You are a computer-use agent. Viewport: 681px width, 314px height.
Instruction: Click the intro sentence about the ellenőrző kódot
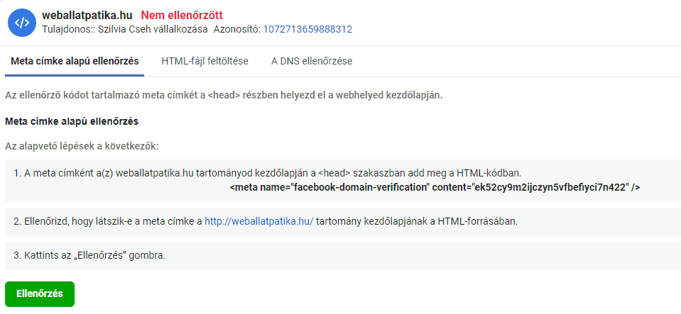pyautogui.click(x=224, y=95)
